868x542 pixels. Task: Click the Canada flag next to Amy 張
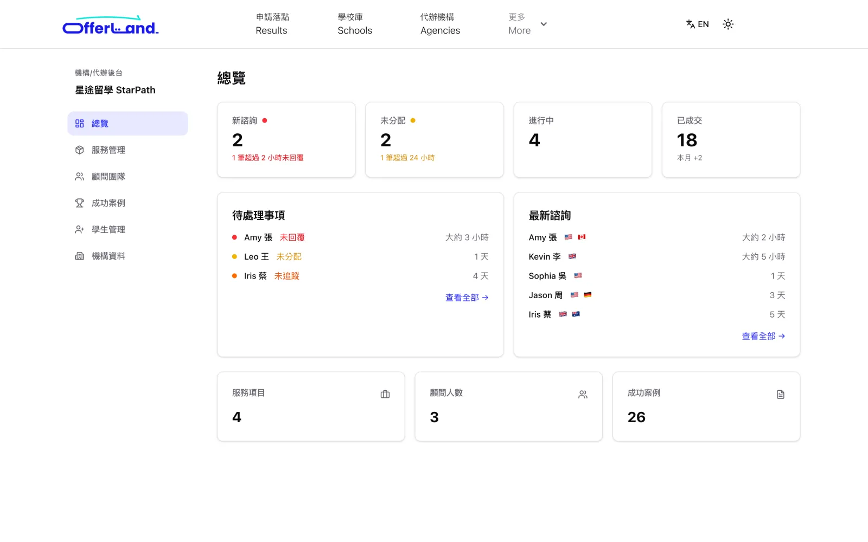point(582,237)
